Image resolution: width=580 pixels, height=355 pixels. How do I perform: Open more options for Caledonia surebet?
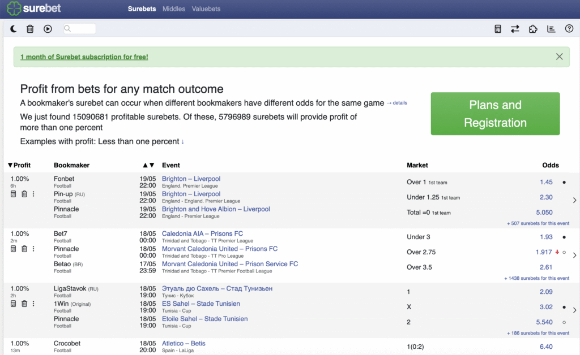click(33, 249)
